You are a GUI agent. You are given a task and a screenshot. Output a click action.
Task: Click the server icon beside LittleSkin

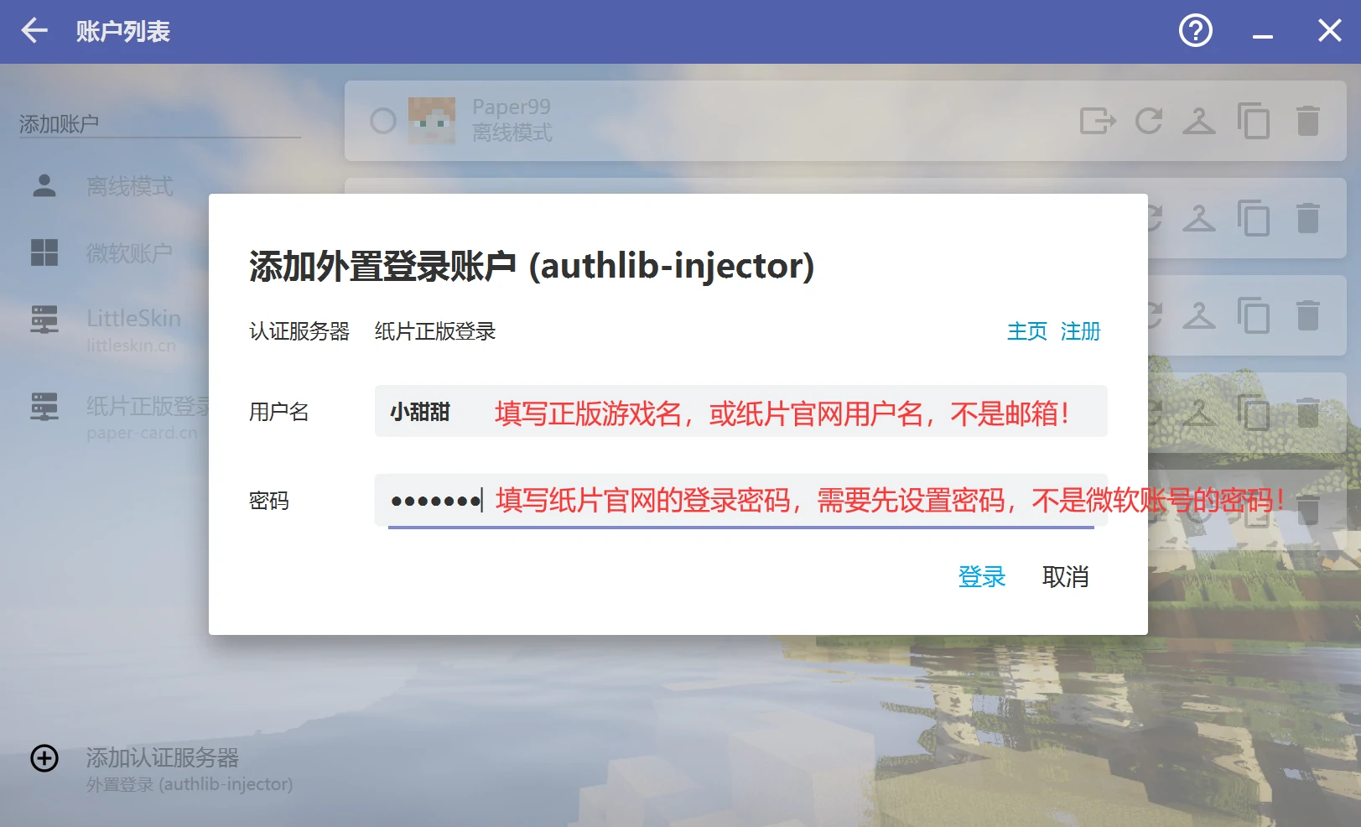44,320
